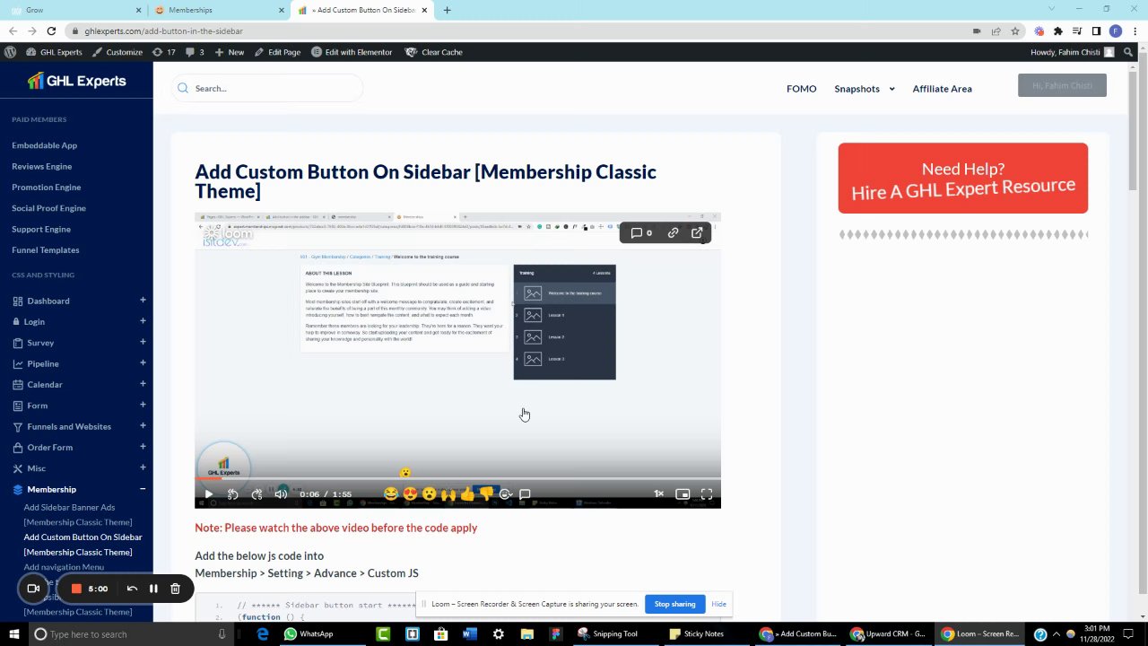
Task: Click Edit with Elementor
Action: pos(352,52)
